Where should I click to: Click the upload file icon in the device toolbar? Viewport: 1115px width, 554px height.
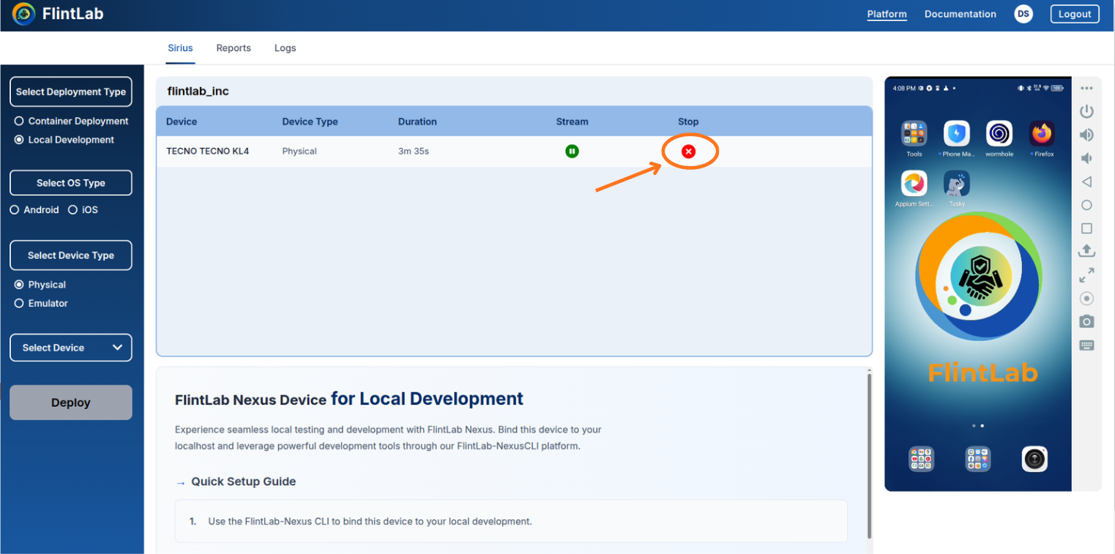1086,251
